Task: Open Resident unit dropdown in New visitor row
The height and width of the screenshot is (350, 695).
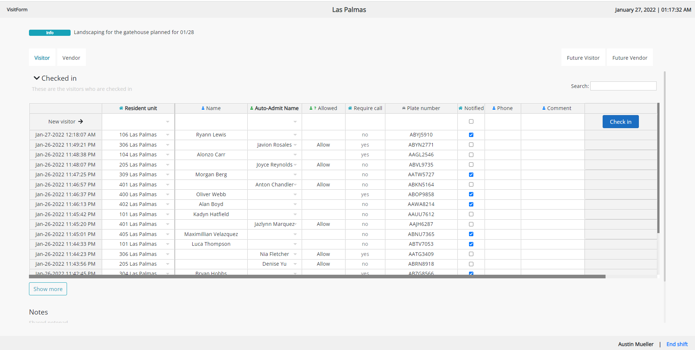Action: pos(168,122)
